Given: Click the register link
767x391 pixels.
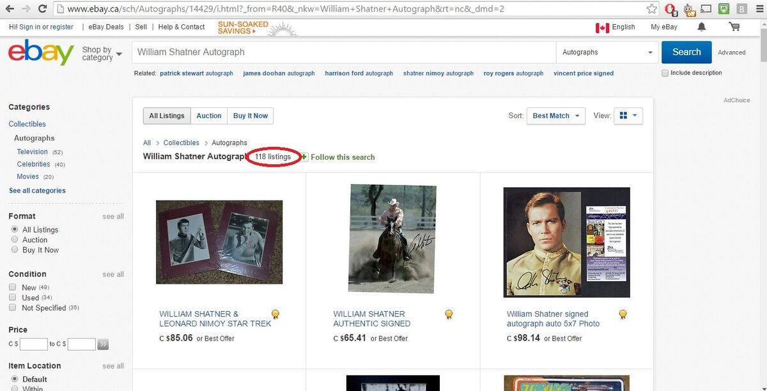Looking at the screenshot, I should pyautogui.click(x=62, y=27).
